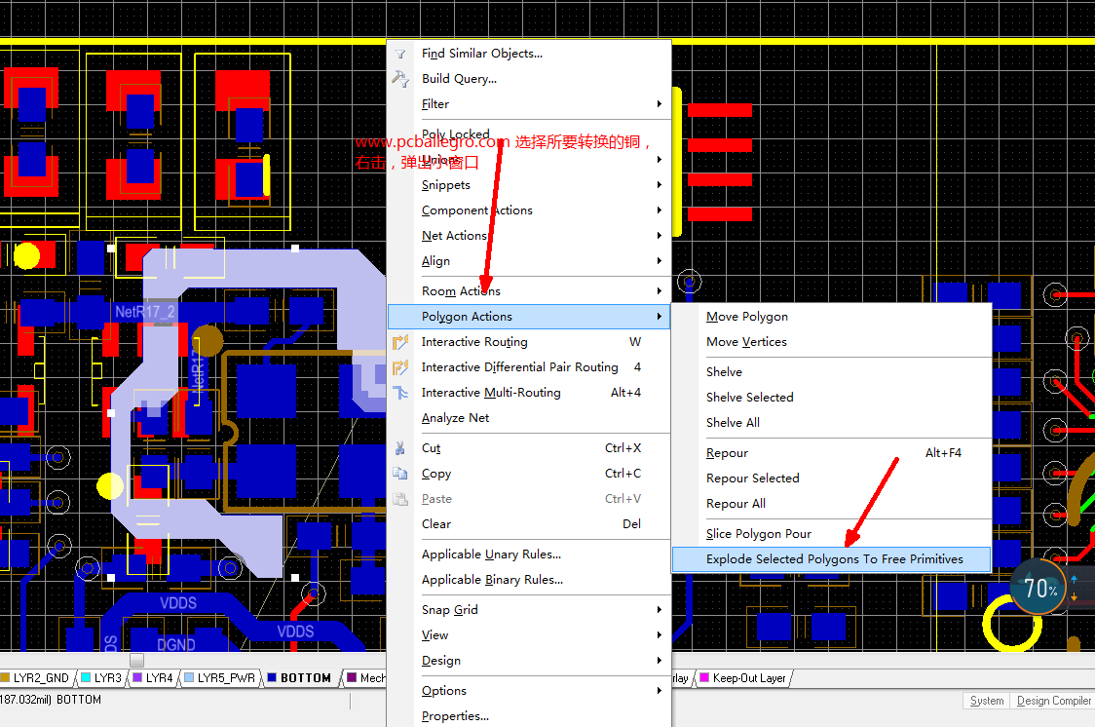Click the Shelve polygon command
Screen dimensions: 1095x727
coord(831,372)
